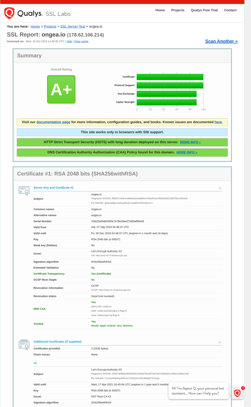Click the Clear cache link
The height and width of the screenshot is (407, 251).
pyautogui.click(x=81, y=41)
